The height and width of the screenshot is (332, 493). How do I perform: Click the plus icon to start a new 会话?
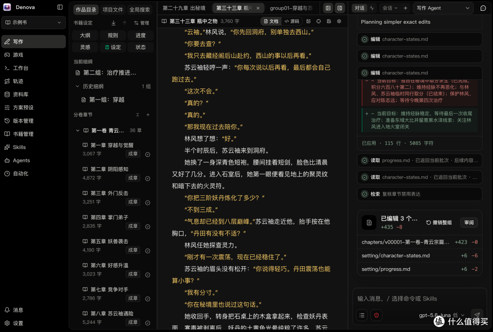coord(405,8)
